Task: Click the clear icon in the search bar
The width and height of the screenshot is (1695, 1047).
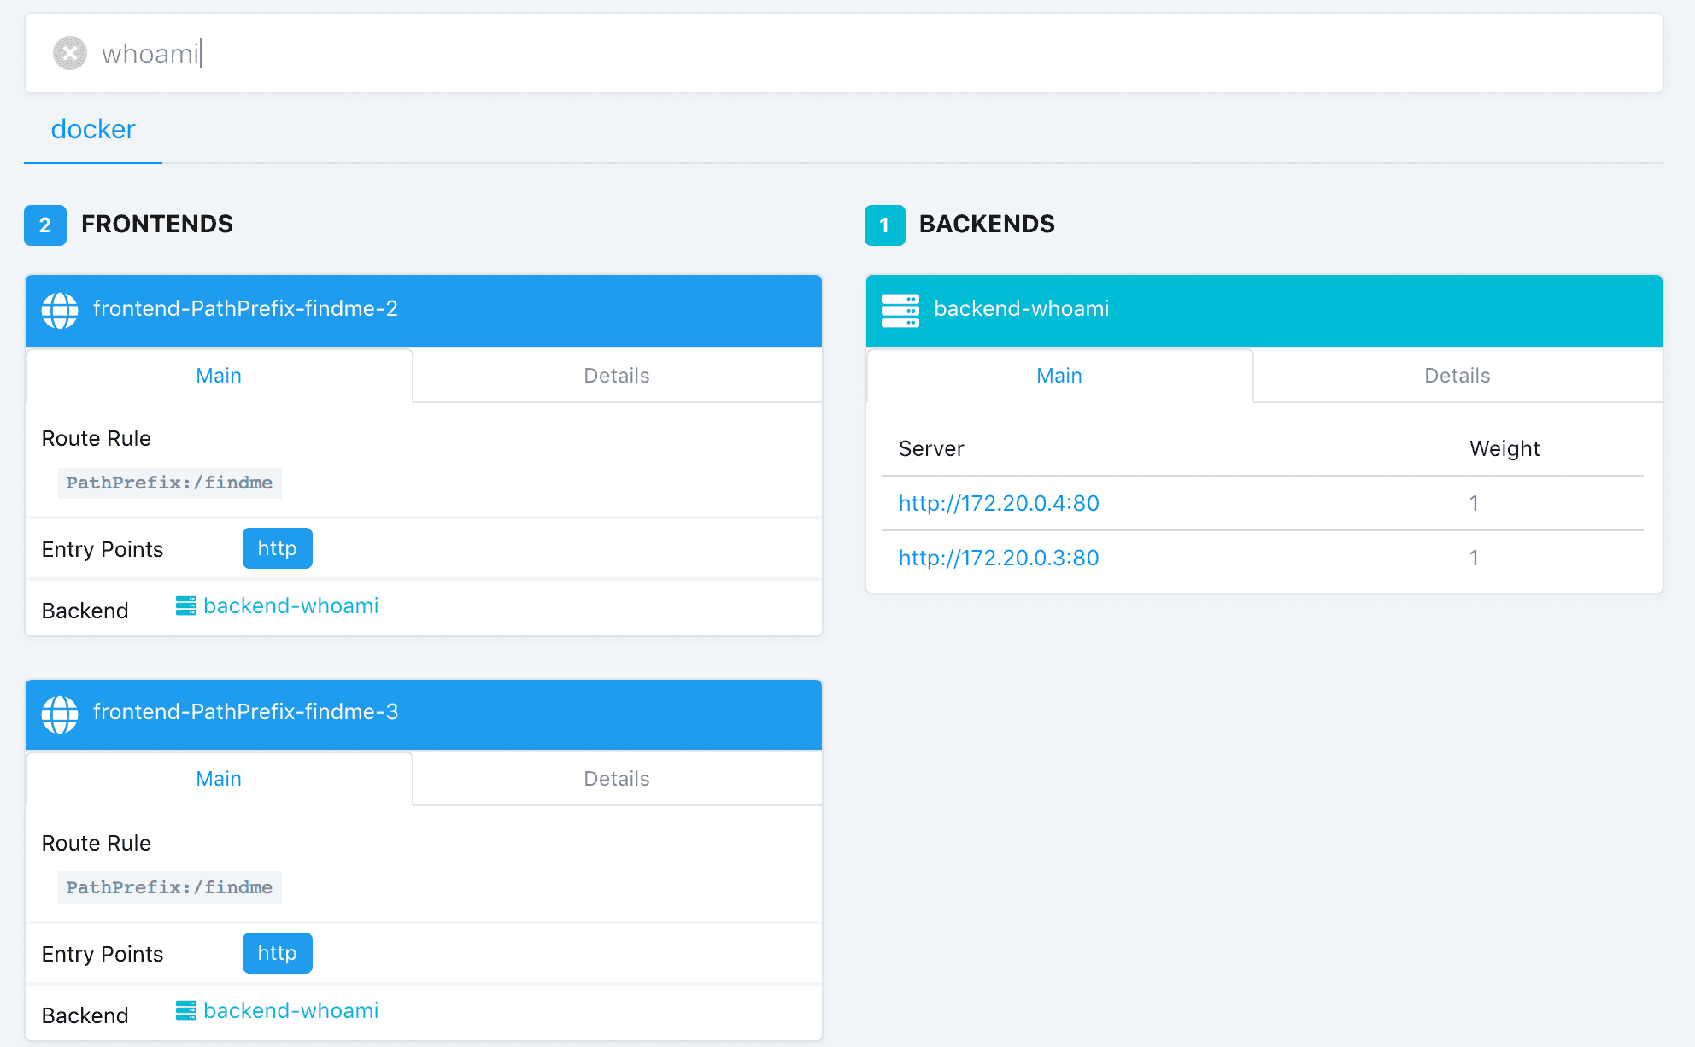Action: [69, 53]
